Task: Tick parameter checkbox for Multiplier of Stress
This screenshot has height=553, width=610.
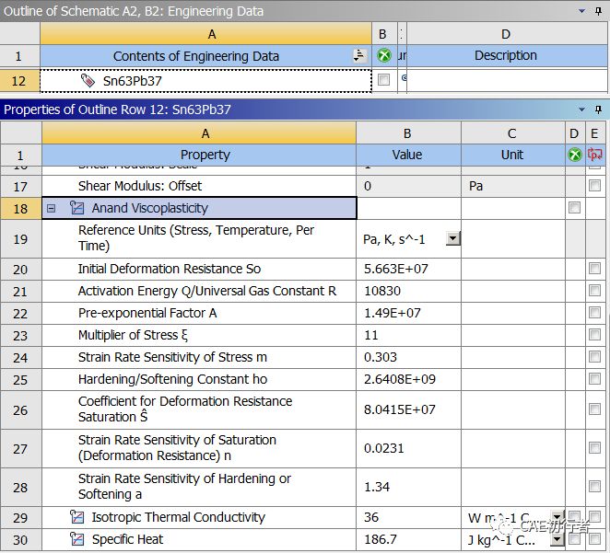Action: click(594, 334)
